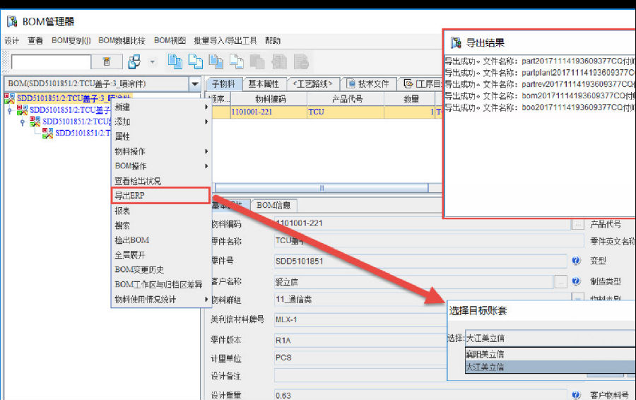Click the first blue copy icon in toolbar

pyautogui.click(x=174, y=62)
